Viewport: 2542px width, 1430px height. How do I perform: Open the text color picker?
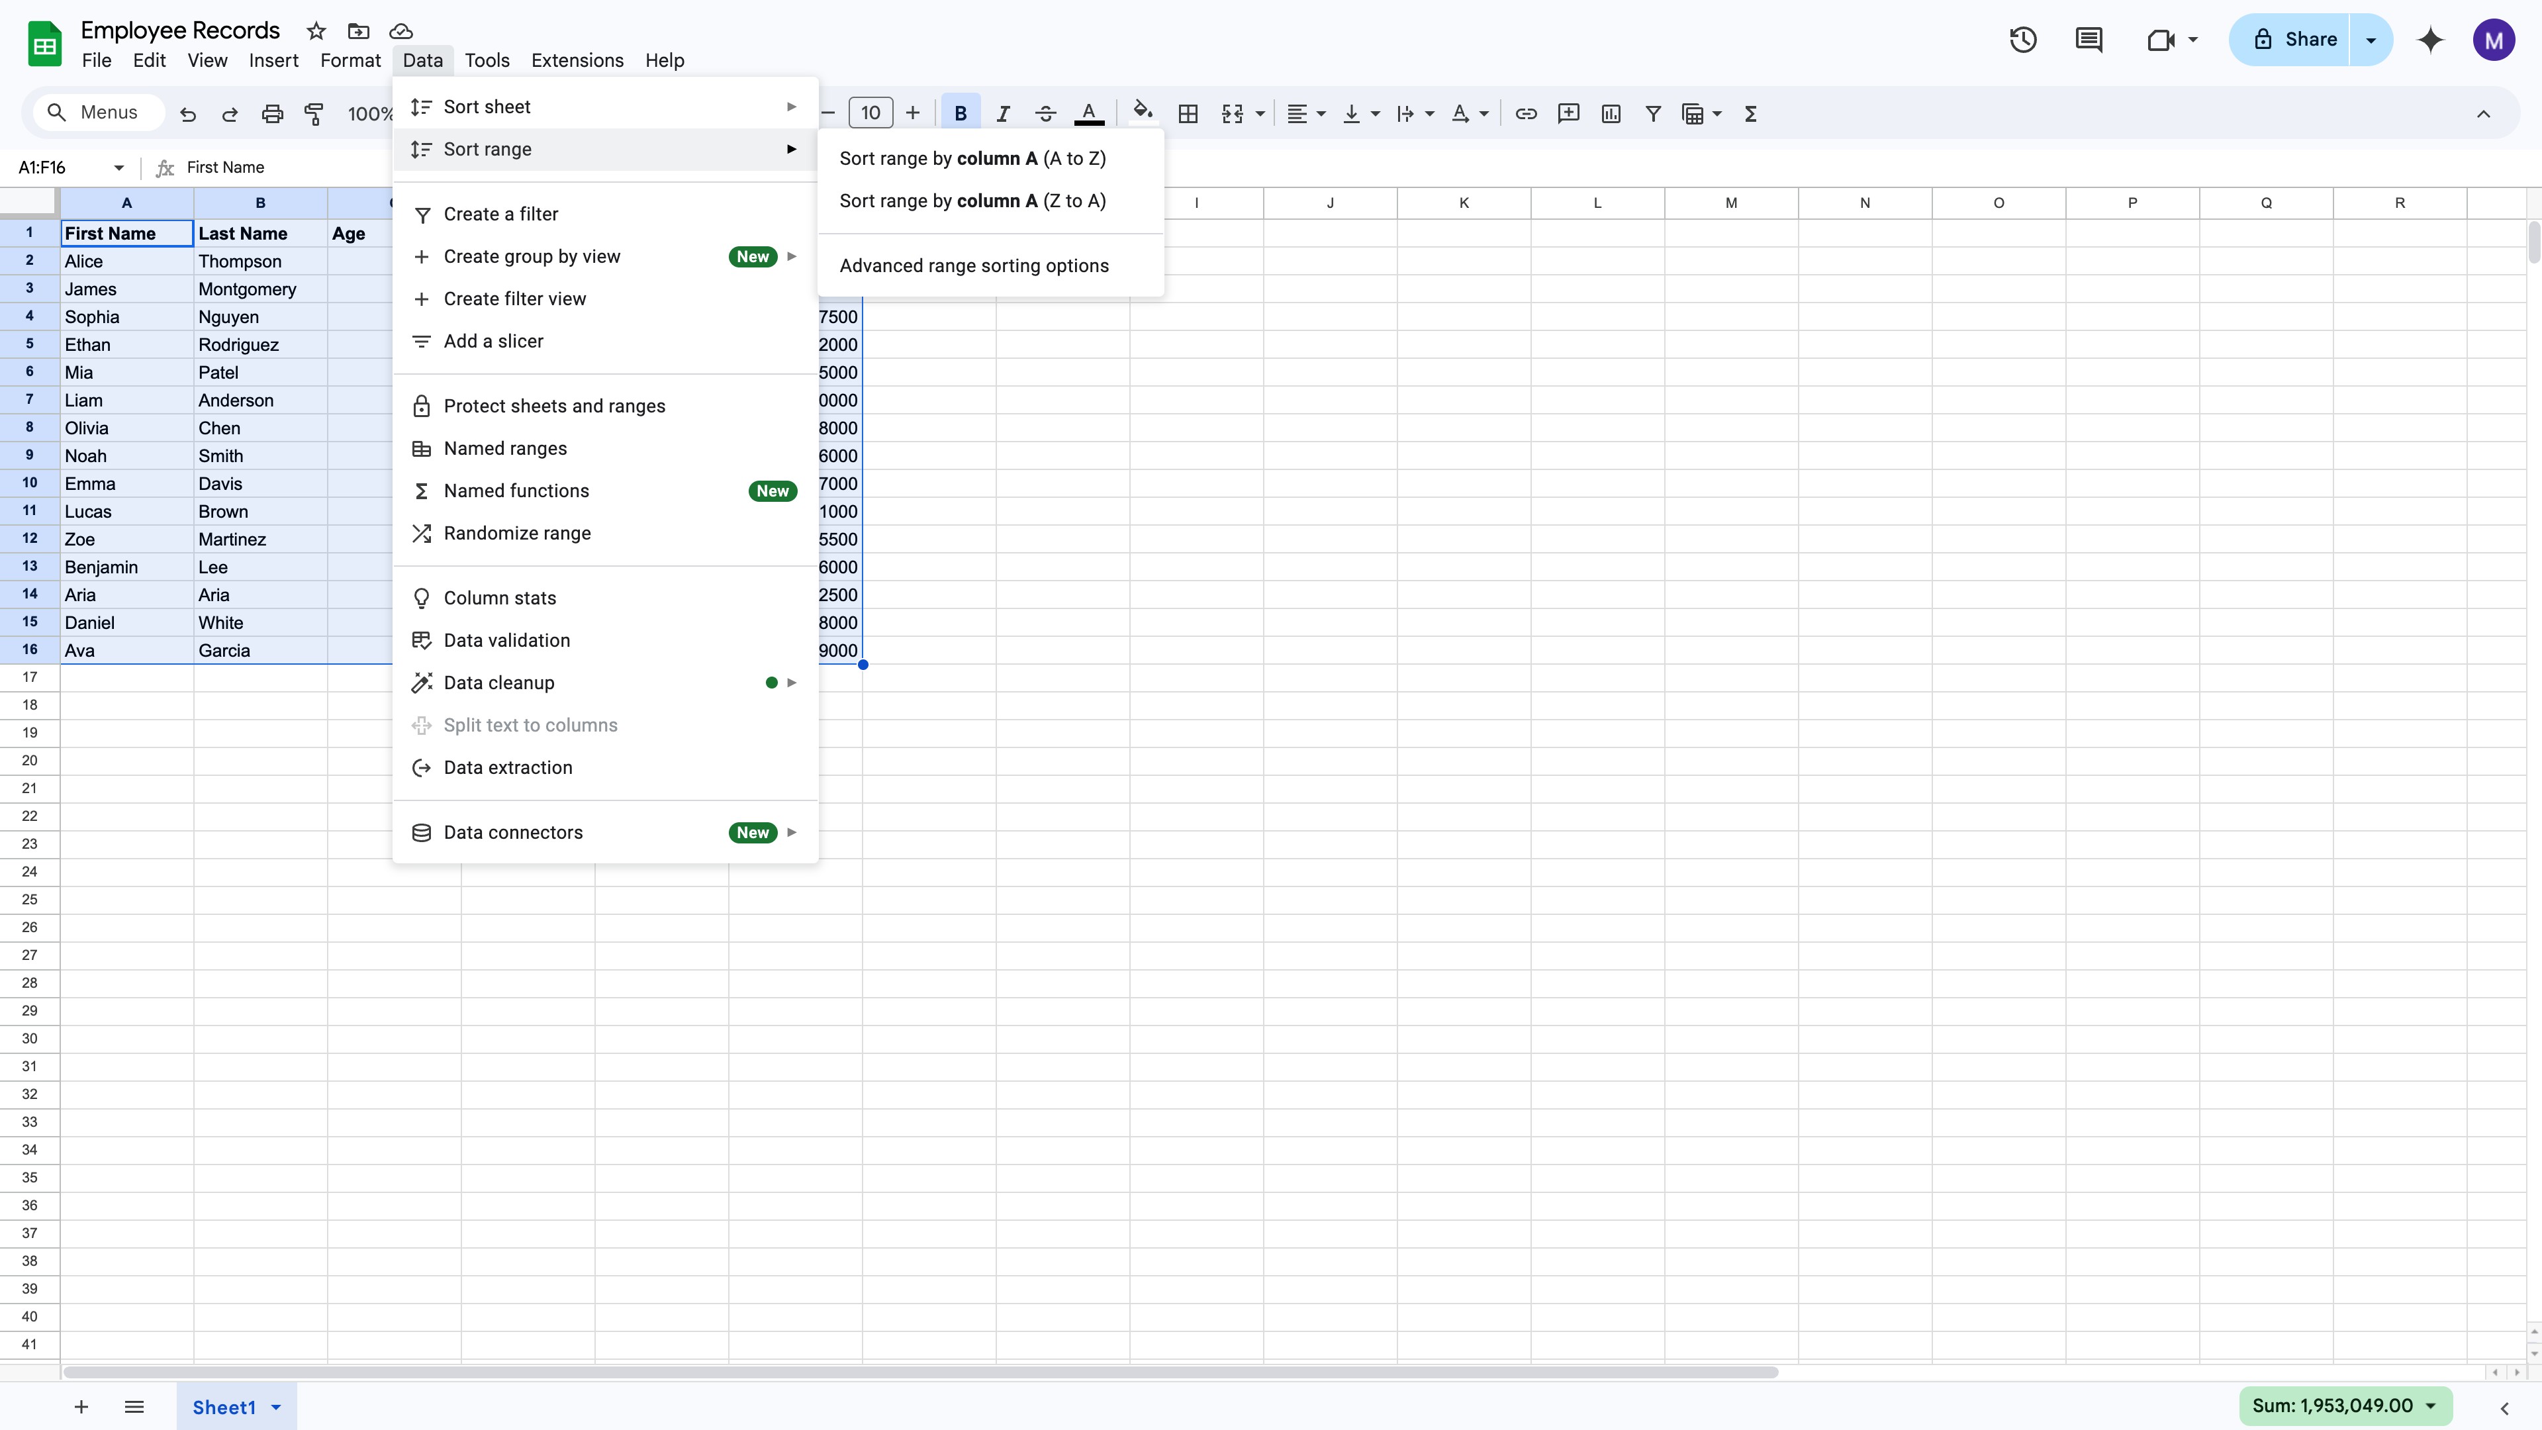(x=1088, y=113)
